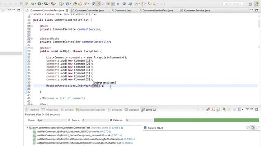Viewport: 261px width, 146px height.
Task: Click the new server web globe icon
Action: 124,4
